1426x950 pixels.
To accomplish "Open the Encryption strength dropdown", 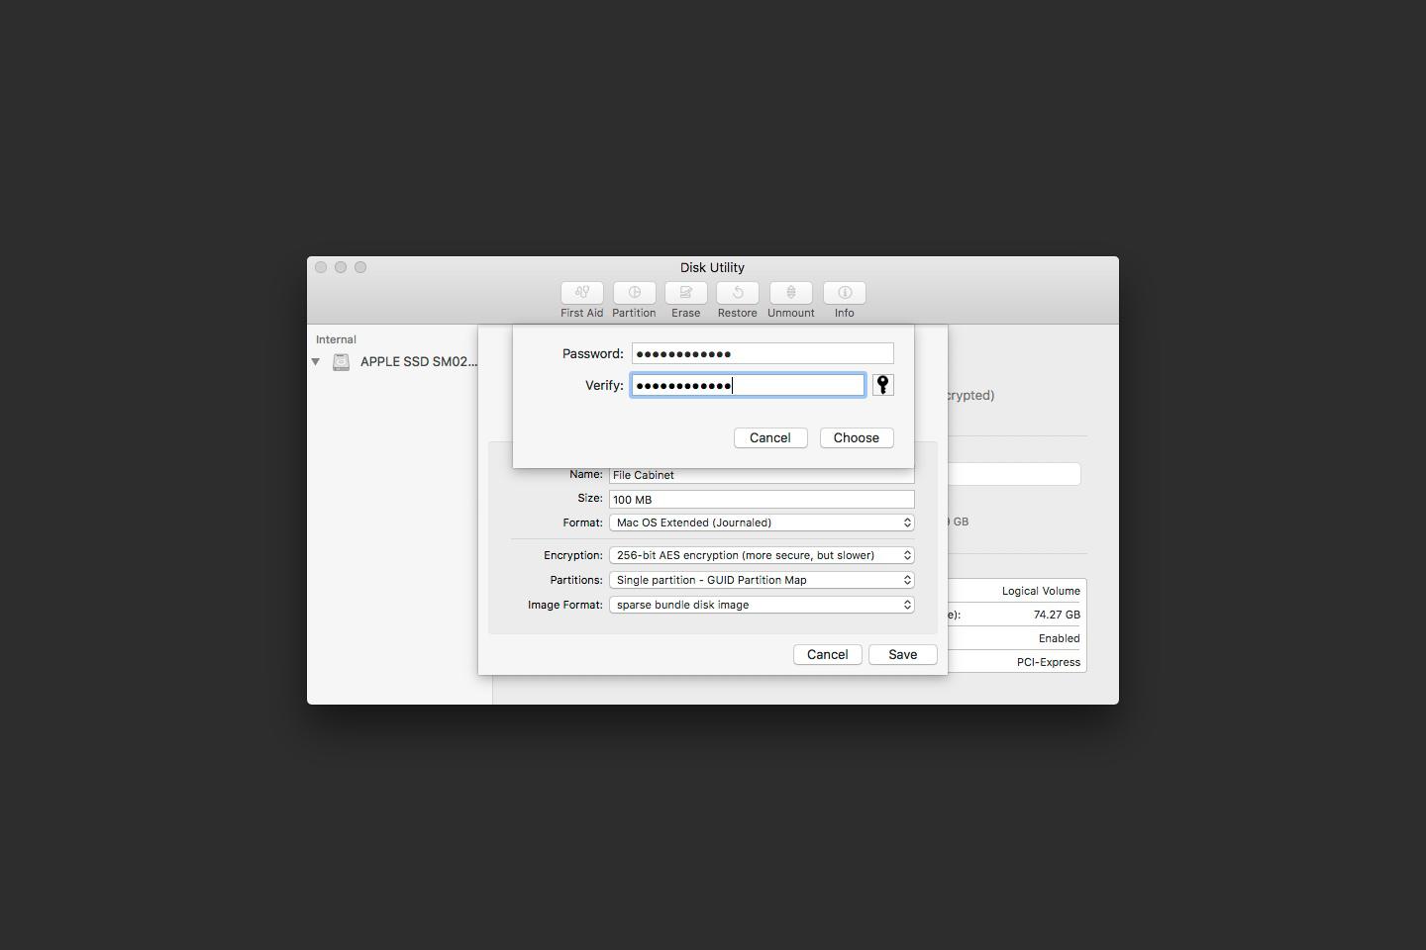I will pyautogui.click(x=761, y=555).
